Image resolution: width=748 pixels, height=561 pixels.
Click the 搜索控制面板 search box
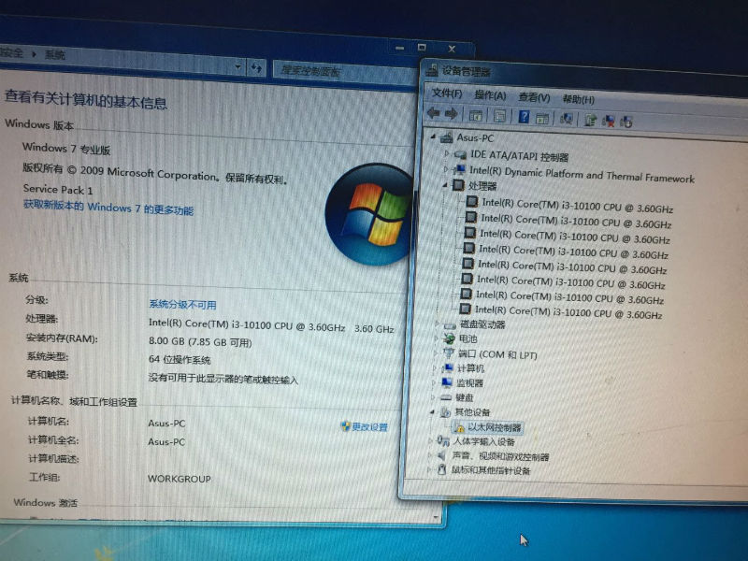pyautogui.click(x=343, y=71)
